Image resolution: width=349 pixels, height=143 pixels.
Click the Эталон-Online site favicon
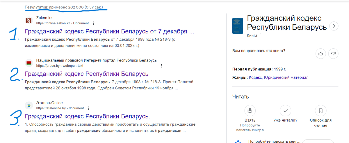pos(29,106)
